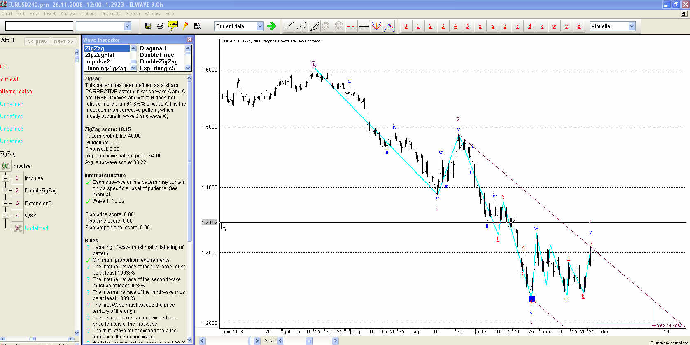Click the striped cone wizard icon

(x=185, y=26)
